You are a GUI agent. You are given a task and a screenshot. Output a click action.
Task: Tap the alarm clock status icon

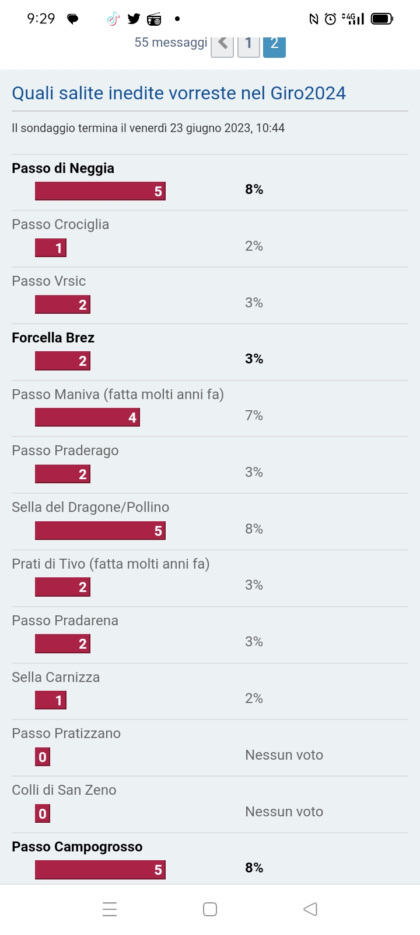[x=330, y=19]
